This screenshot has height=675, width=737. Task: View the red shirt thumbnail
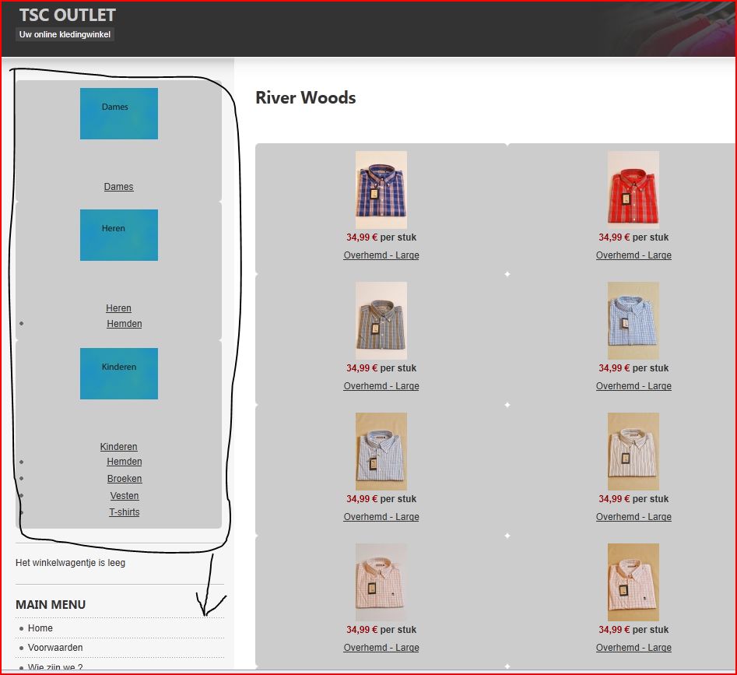tap(633, 190)
